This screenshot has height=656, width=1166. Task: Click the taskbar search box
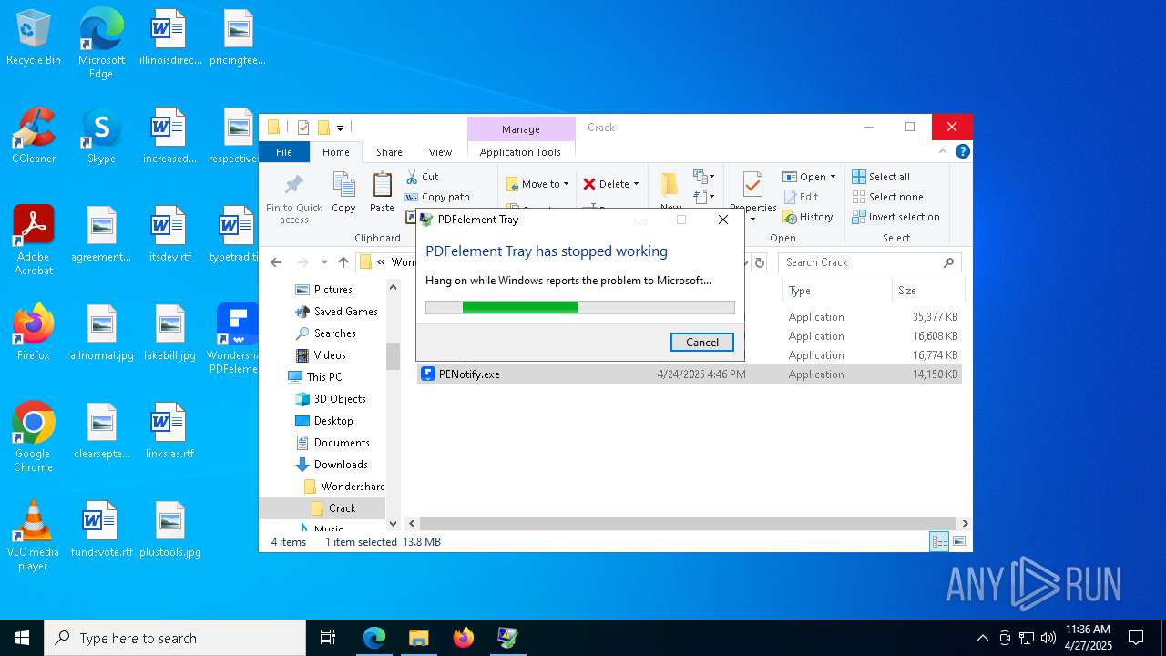pos(175,638)
